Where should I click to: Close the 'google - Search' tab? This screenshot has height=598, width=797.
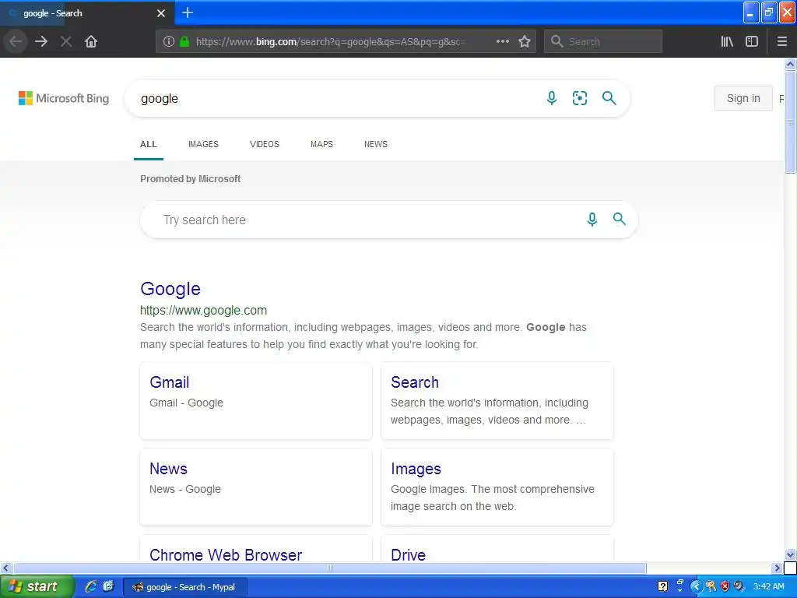click(x=161, y=13)
